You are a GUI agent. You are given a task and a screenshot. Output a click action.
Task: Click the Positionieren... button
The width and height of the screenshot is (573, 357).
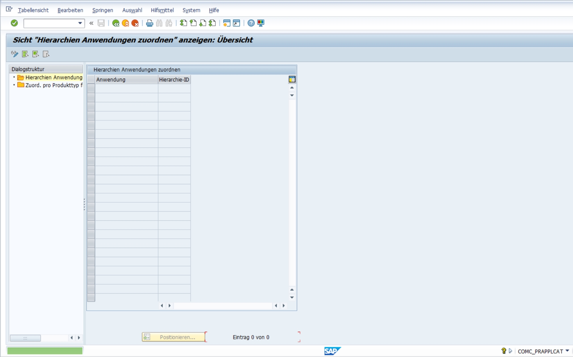(174, 337)
